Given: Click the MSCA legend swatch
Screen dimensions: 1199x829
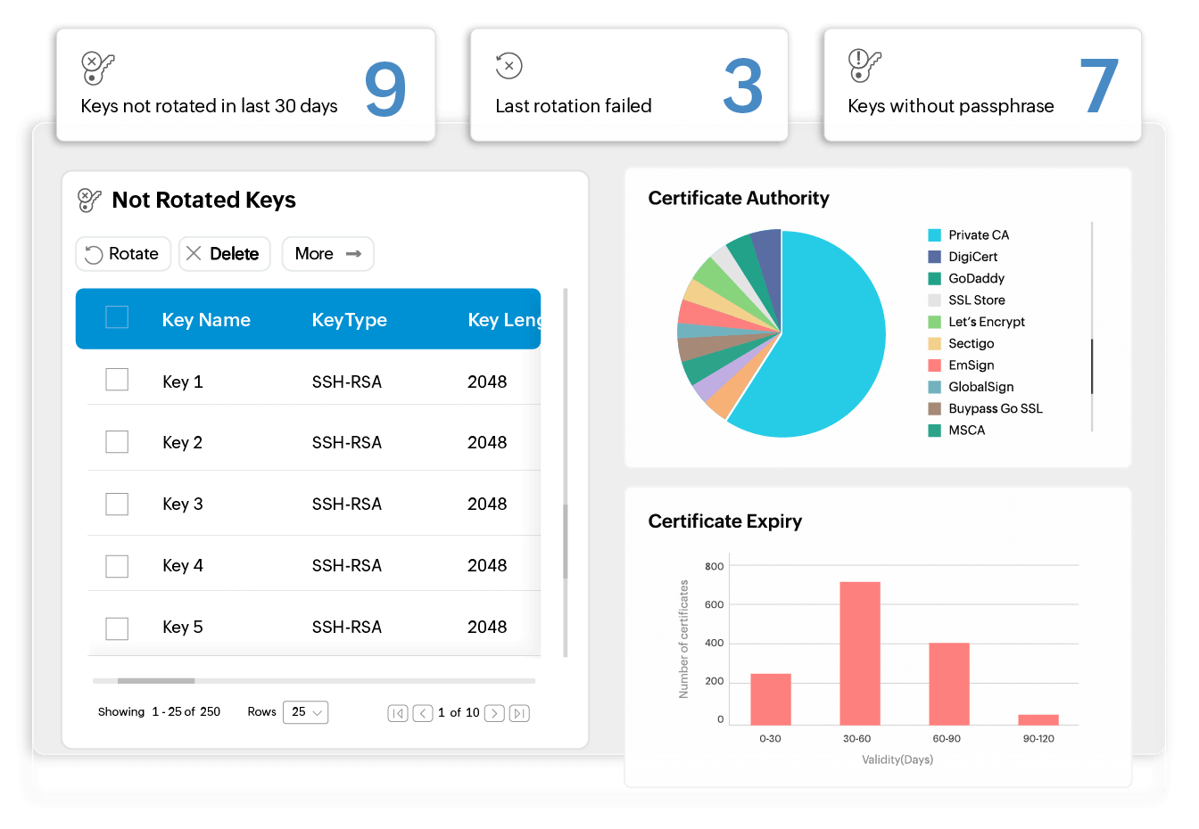Looking at the screenshot, I should click(934, 431).
